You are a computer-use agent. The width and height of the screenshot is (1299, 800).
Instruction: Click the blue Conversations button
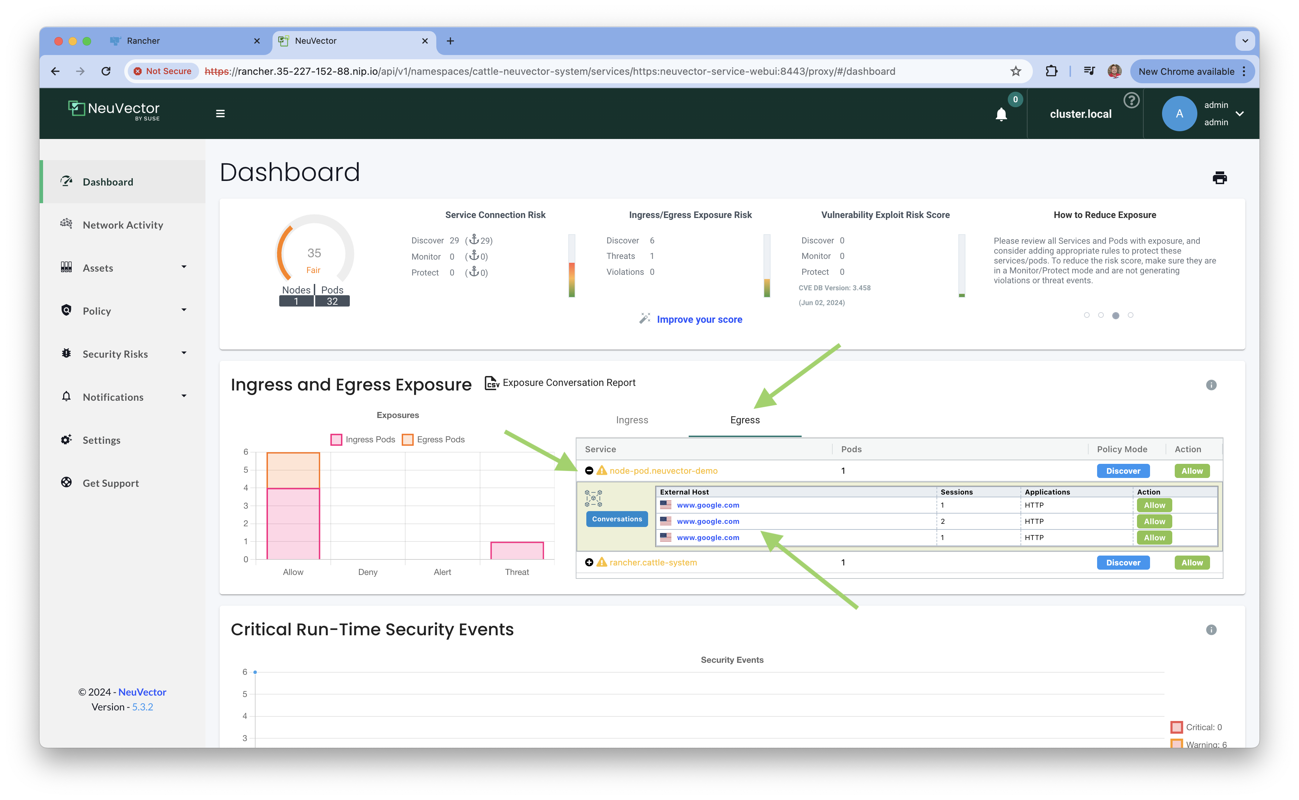(617, 519)
